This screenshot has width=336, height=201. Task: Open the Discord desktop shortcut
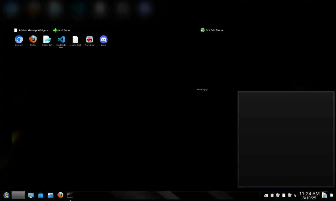103,41
